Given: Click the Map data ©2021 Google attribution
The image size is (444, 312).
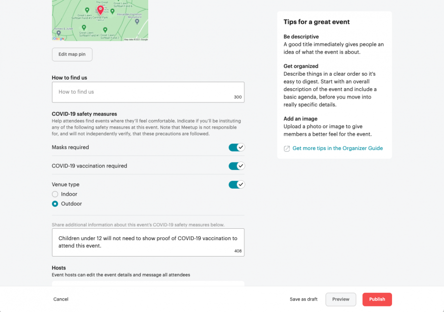Looking at the screenshot, I should click(x=135, y=38).
